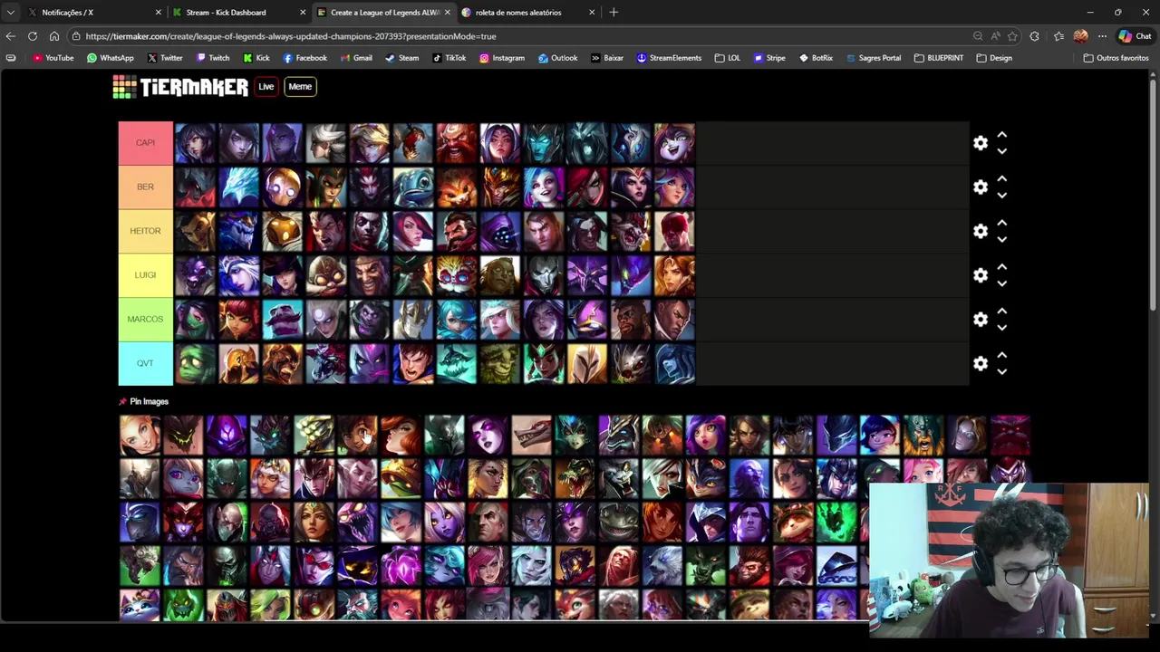This screenshot has width=1160, height=652.
Task: Open settings gear for LUIGI row
Action: coord(981,275)
